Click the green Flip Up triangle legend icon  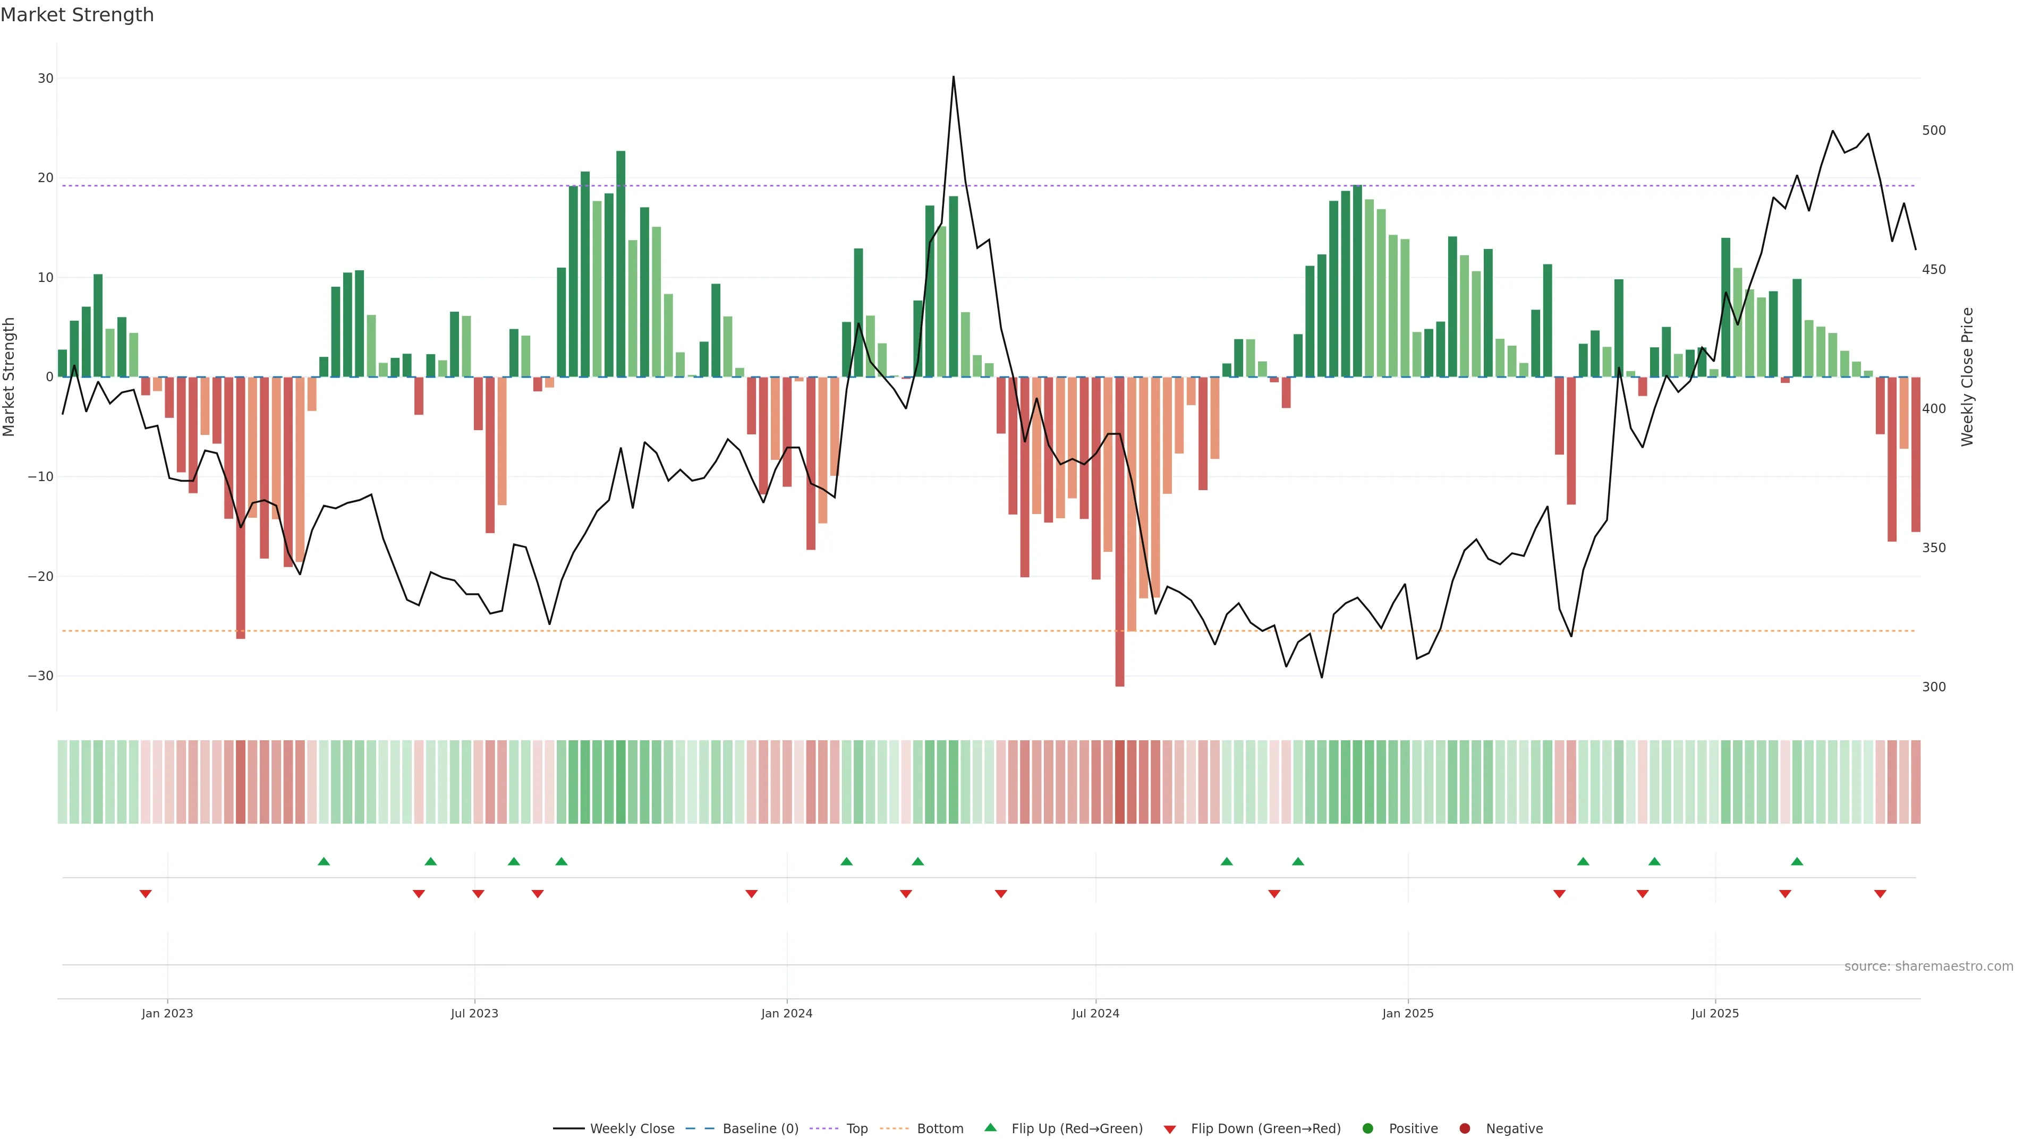(x=990, y=1127)
